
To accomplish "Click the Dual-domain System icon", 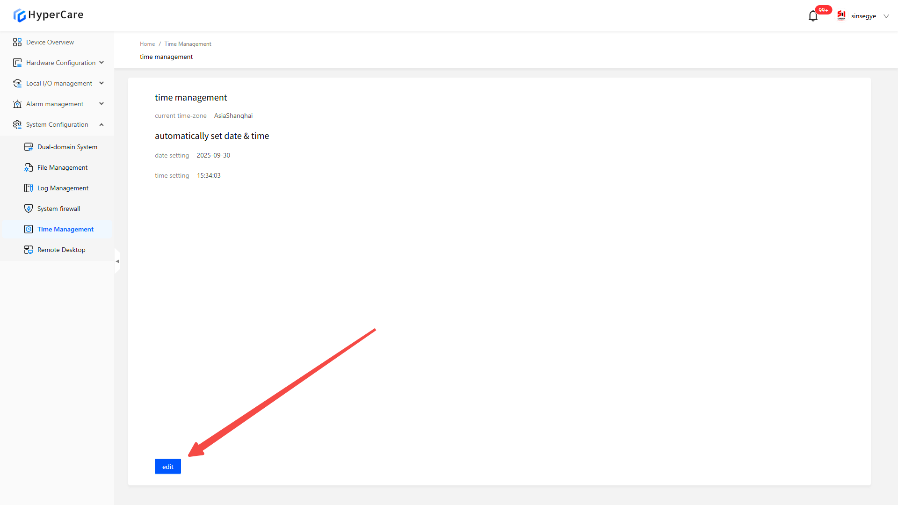I will (29, 147).
